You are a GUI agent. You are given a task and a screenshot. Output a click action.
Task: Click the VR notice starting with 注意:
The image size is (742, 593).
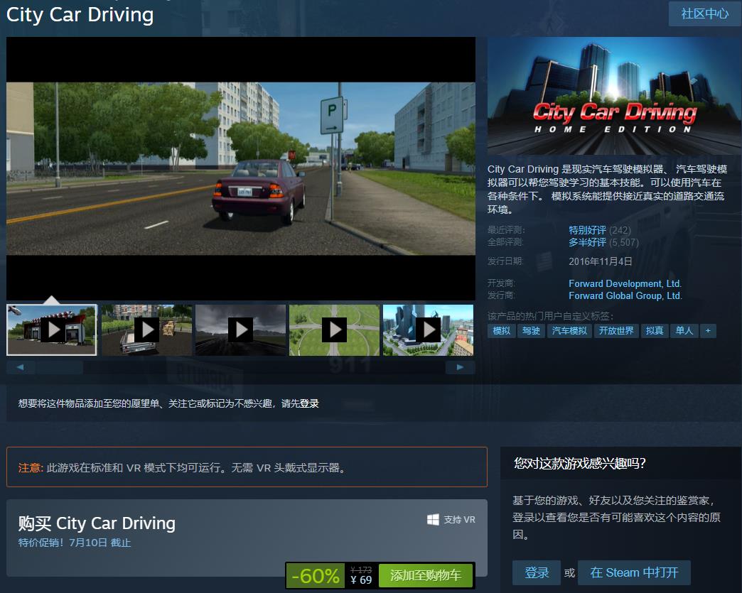coord(247,467)
